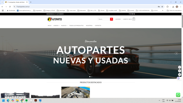The height and width of the screenshot is (103, 183).
Task: Click the ACCEDER login link
Action: (118, 19)
